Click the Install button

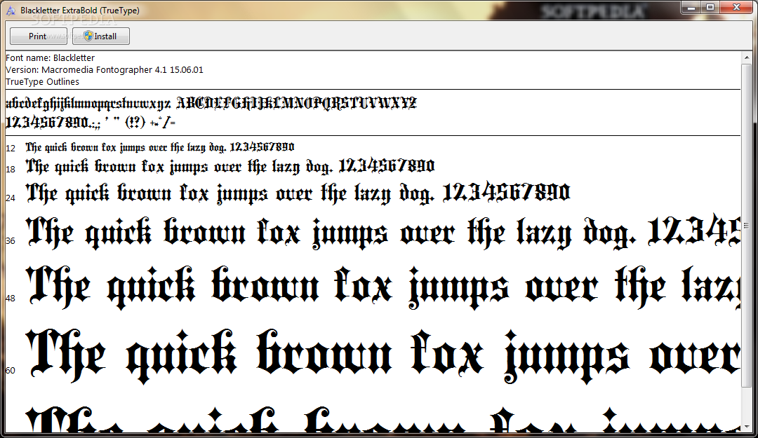click(100, 36)
